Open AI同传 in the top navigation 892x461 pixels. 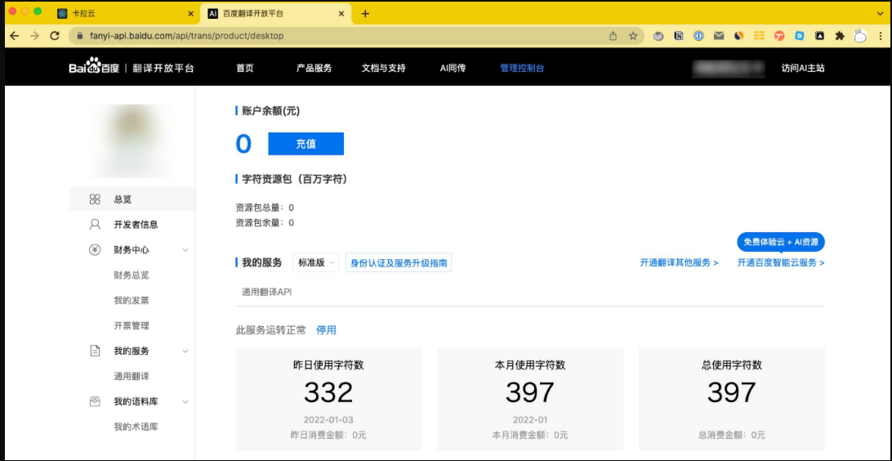tap(453, 68)
